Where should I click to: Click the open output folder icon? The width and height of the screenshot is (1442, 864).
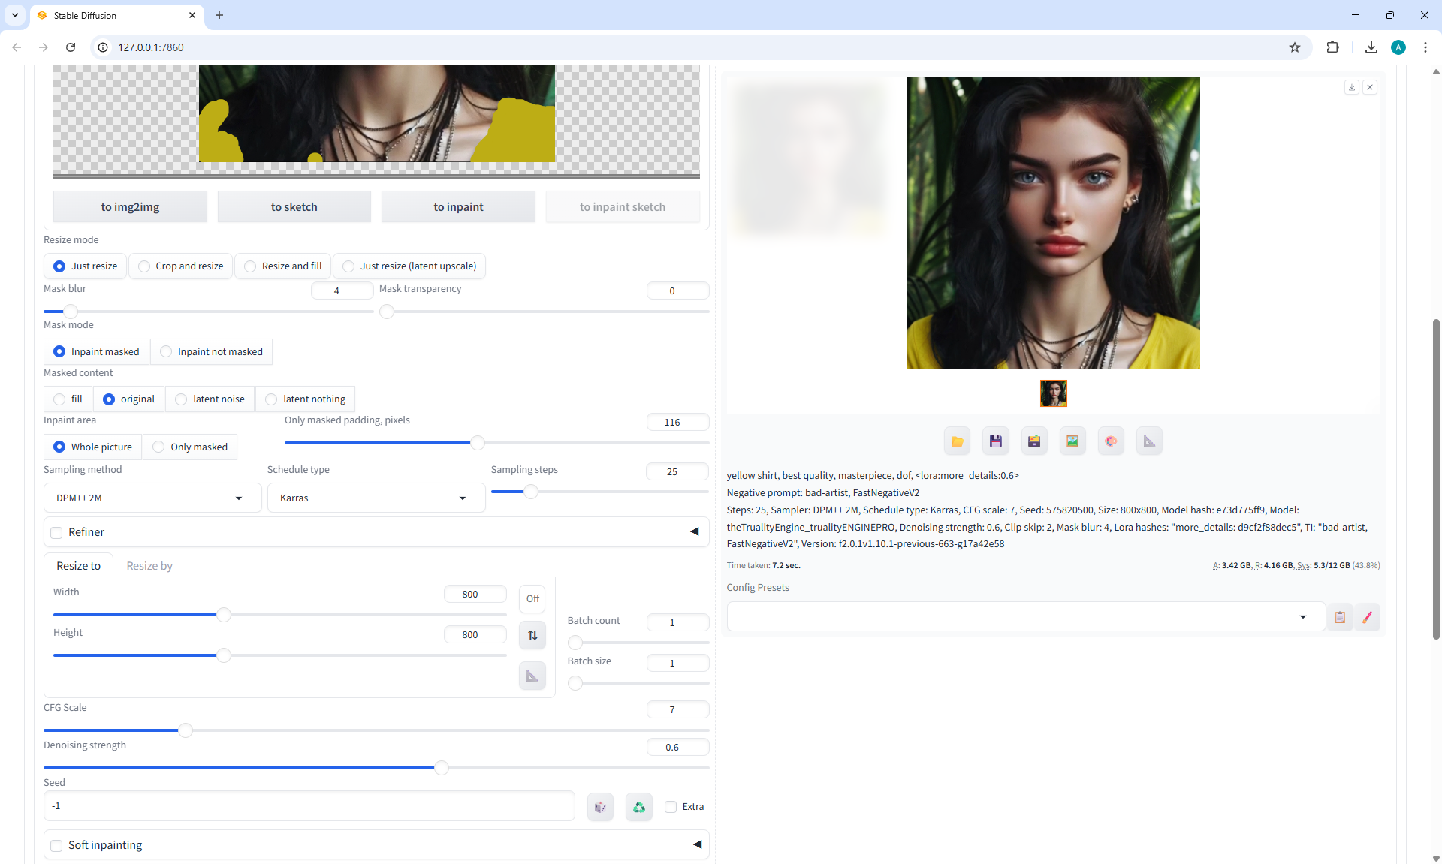957,441
